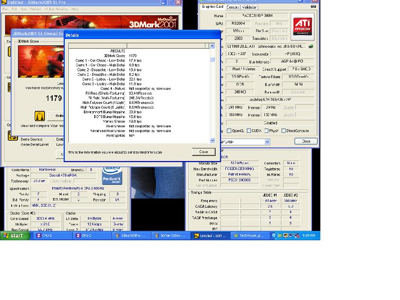Show hidden system tray icons
This screenshot has width=400, height=300.
(274, 236)
